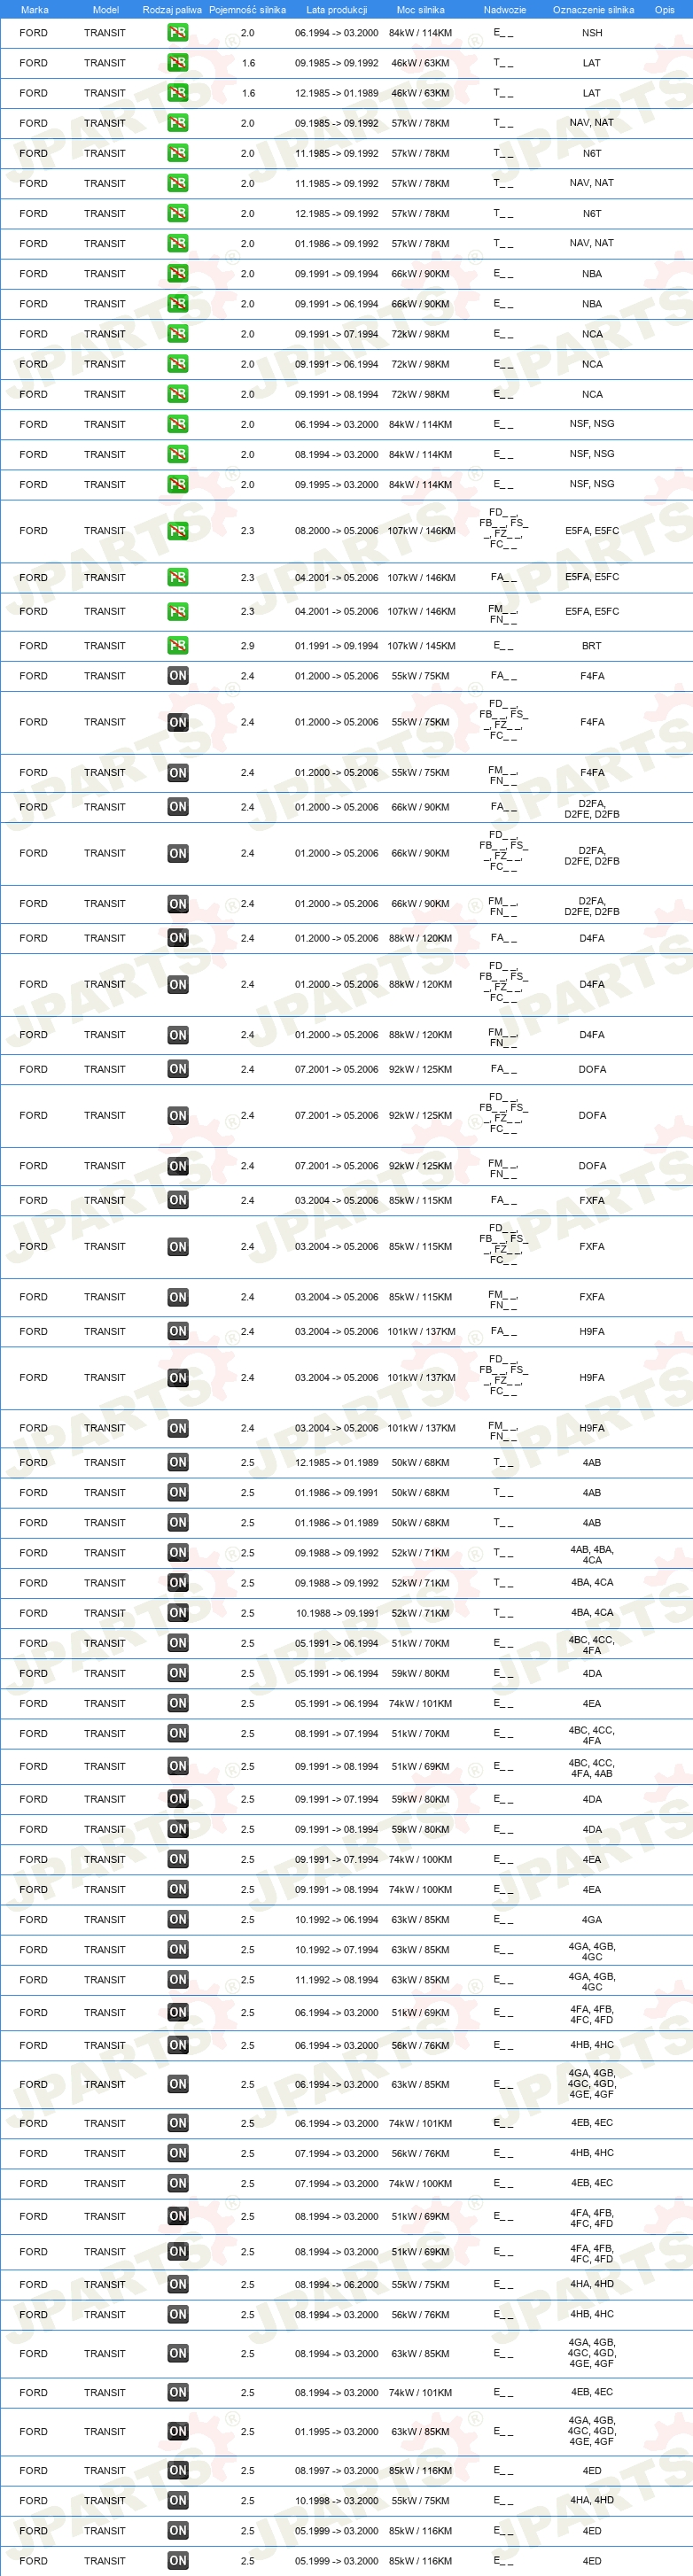Click the ON icon in the 4BC, 4CC, 4FA, 4AB row
This screenshot has height=2576, width=693.
(x=178, y=1766)
